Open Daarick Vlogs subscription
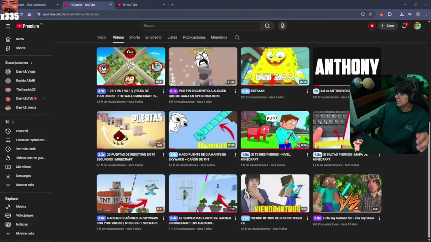Viewport: 431px width, 242px height. click(x=26, y=72)
